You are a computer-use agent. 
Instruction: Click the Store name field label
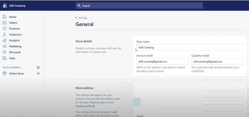click(x=143, y=42)
